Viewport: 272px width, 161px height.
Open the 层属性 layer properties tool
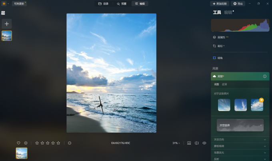pos(221,37)
